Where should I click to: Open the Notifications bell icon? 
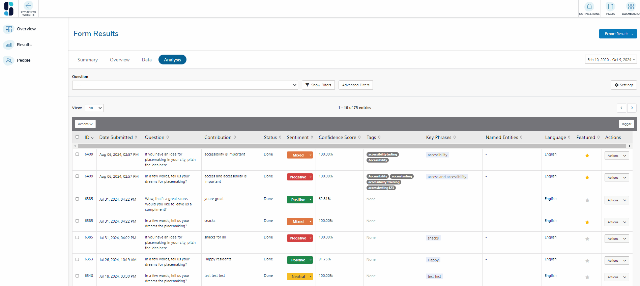589,7
